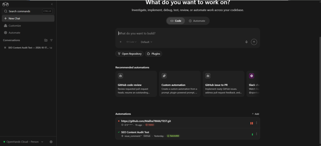Open the Default model dropdown
Image resolution: width=321 pixels, height=146 pixels.
pos(146,42)
